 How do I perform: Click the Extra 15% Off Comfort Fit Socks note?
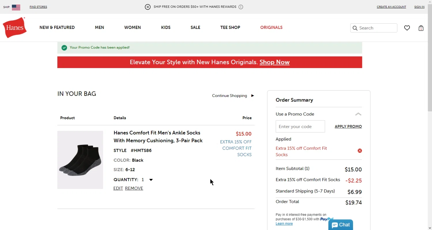(236, 148)
